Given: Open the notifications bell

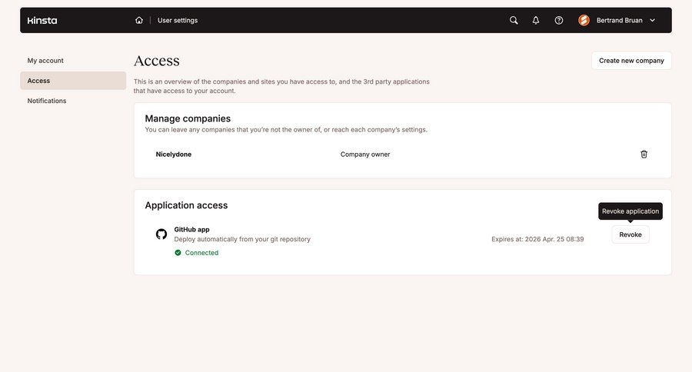Looking at the screenshot, I should [536, 21].
